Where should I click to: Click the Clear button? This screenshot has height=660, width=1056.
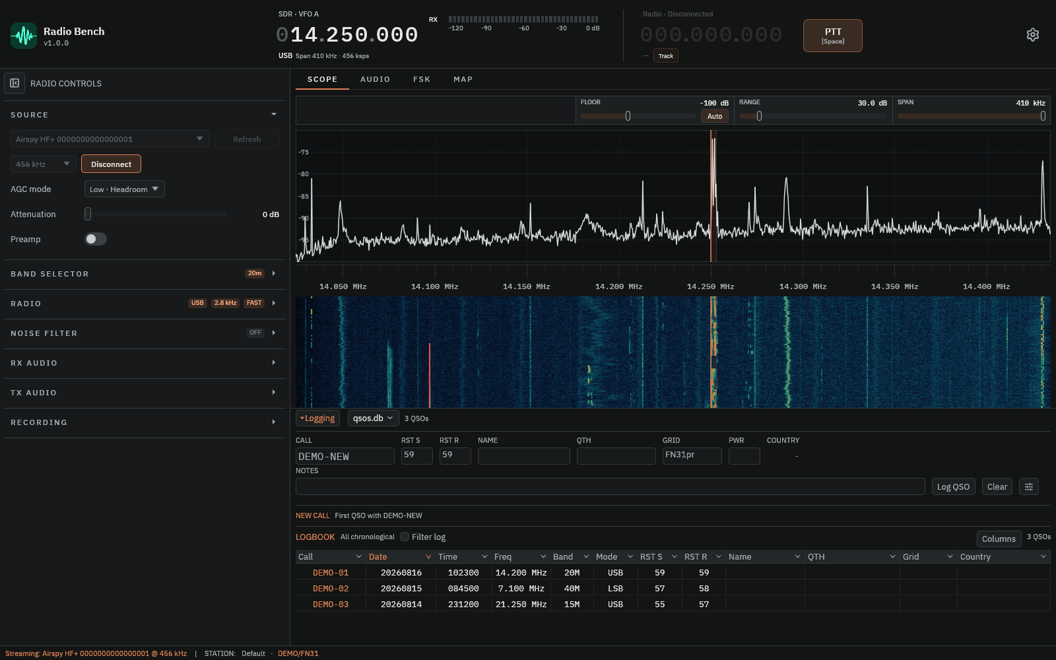point(997,486)
